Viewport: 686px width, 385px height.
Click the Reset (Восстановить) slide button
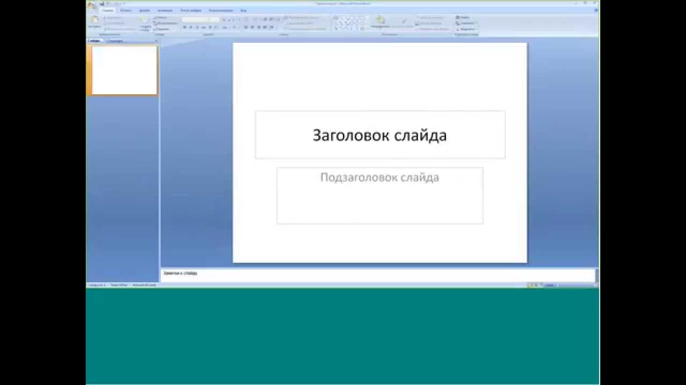[x=166, y=23]
